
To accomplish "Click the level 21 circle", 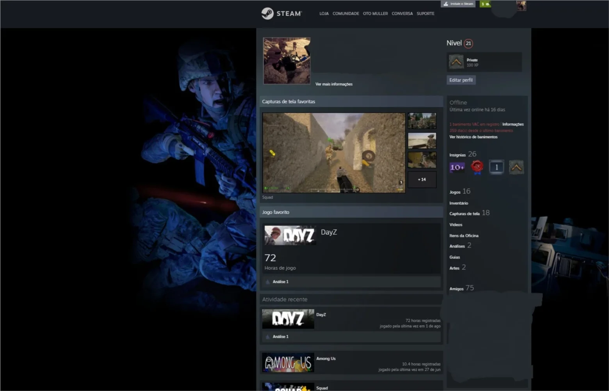I will point(468,43).
